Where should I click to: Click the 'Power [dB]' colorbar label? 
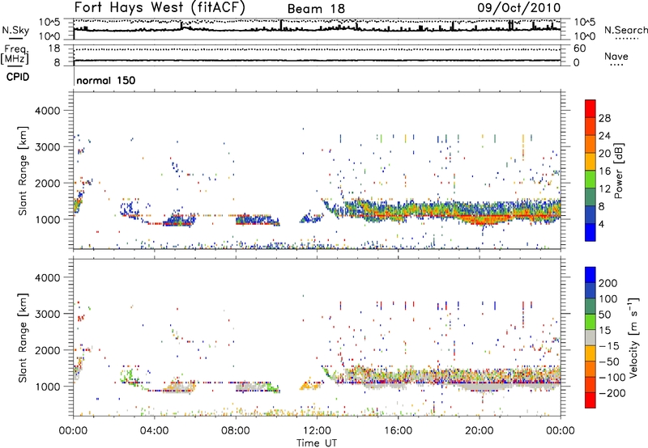click(618, 171)
